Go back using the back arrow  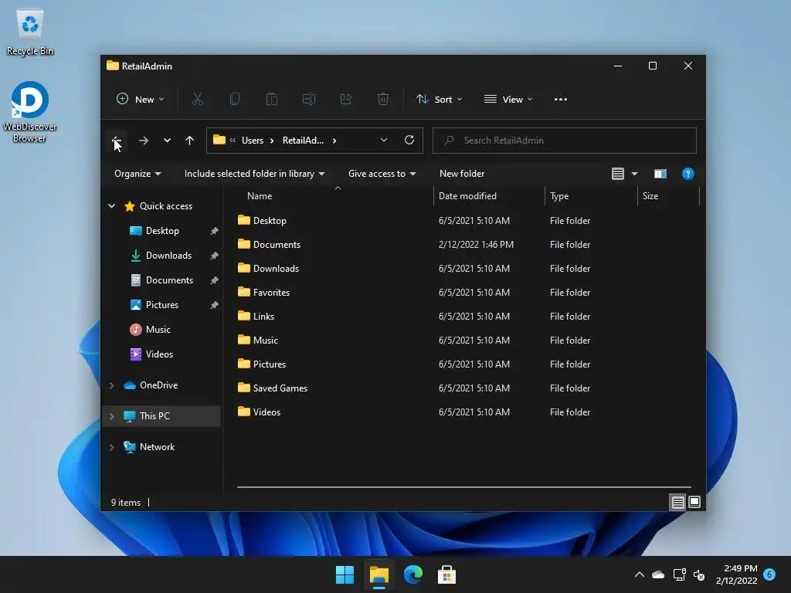click(x=117, y=141)
